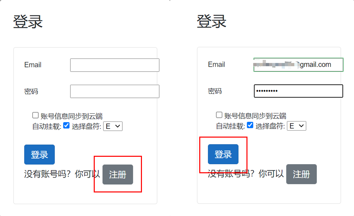Uncheck 自动挂载 checkbox in left form
Viewport: 354px width, 216px height.
[x=66, y=125]
